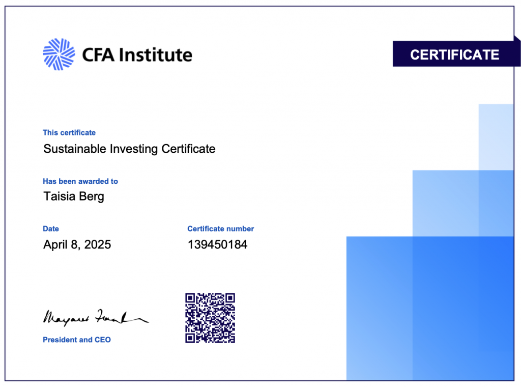Viewport: 521px width, 387px height.
Task: Pick the medium light-blue square on the right
Action: point(445,203)
